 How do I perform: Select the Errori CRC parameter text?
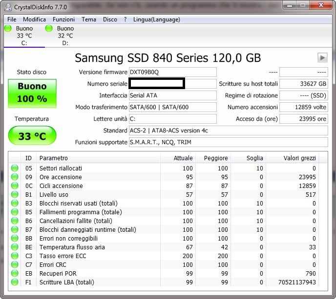tap(53, 264)
